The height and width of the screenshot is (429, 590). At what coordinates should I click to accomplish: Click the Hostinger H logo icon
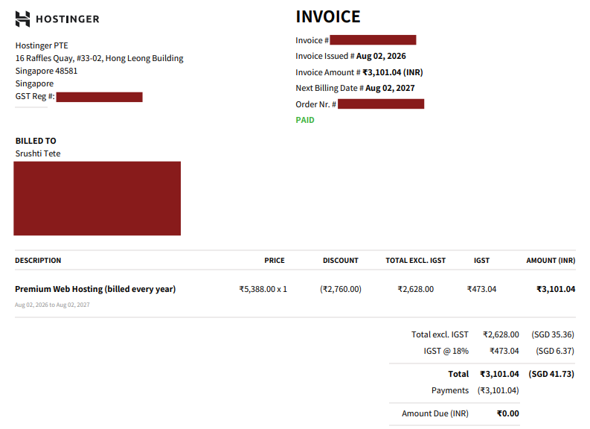(22, 19)
